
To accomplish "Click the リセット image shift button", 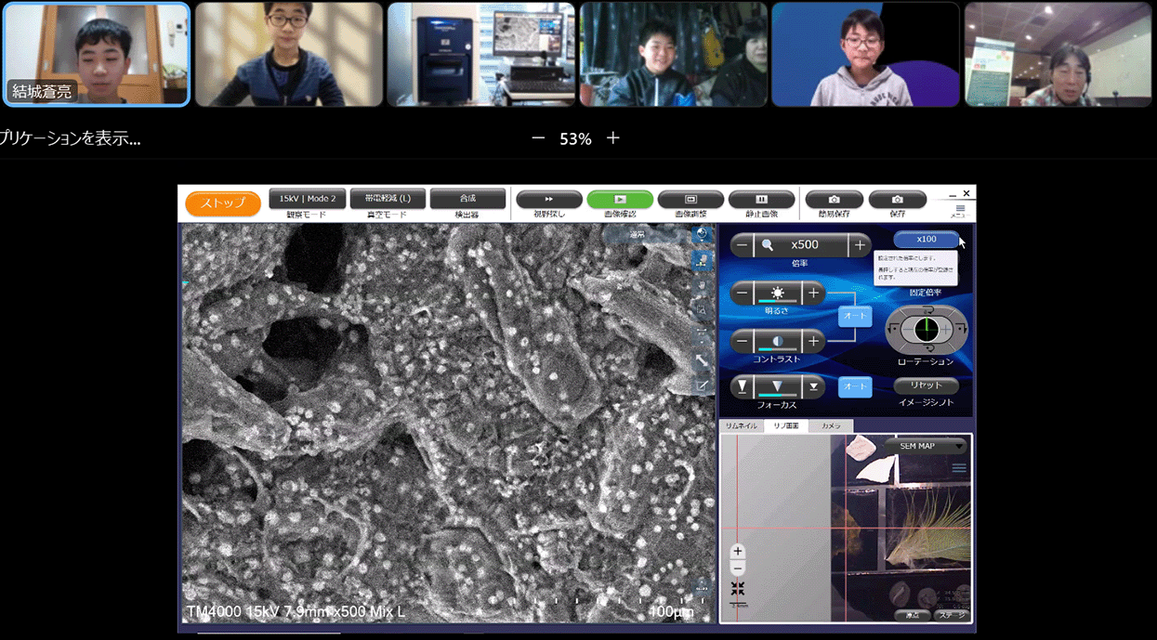I will point(926,385).
